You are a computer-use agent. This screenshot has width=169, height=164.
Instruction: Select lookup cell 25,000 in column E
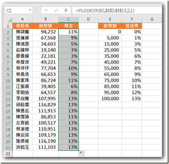[110, 50]
